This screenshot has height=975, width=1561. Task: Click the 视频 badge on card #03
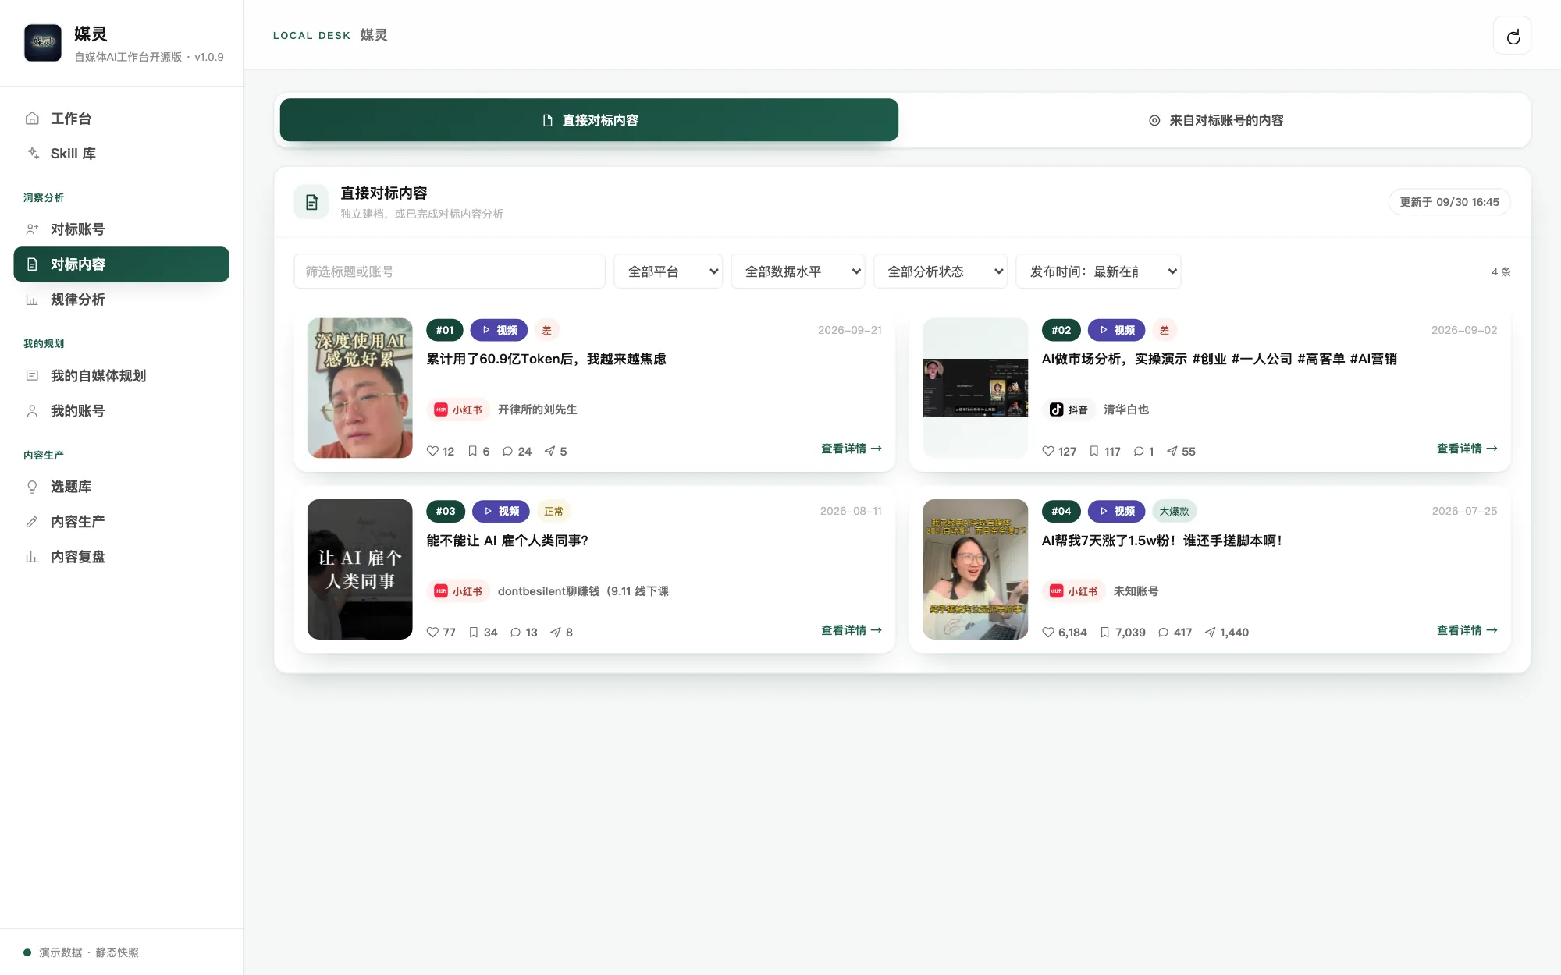click(x=501, y=512)
